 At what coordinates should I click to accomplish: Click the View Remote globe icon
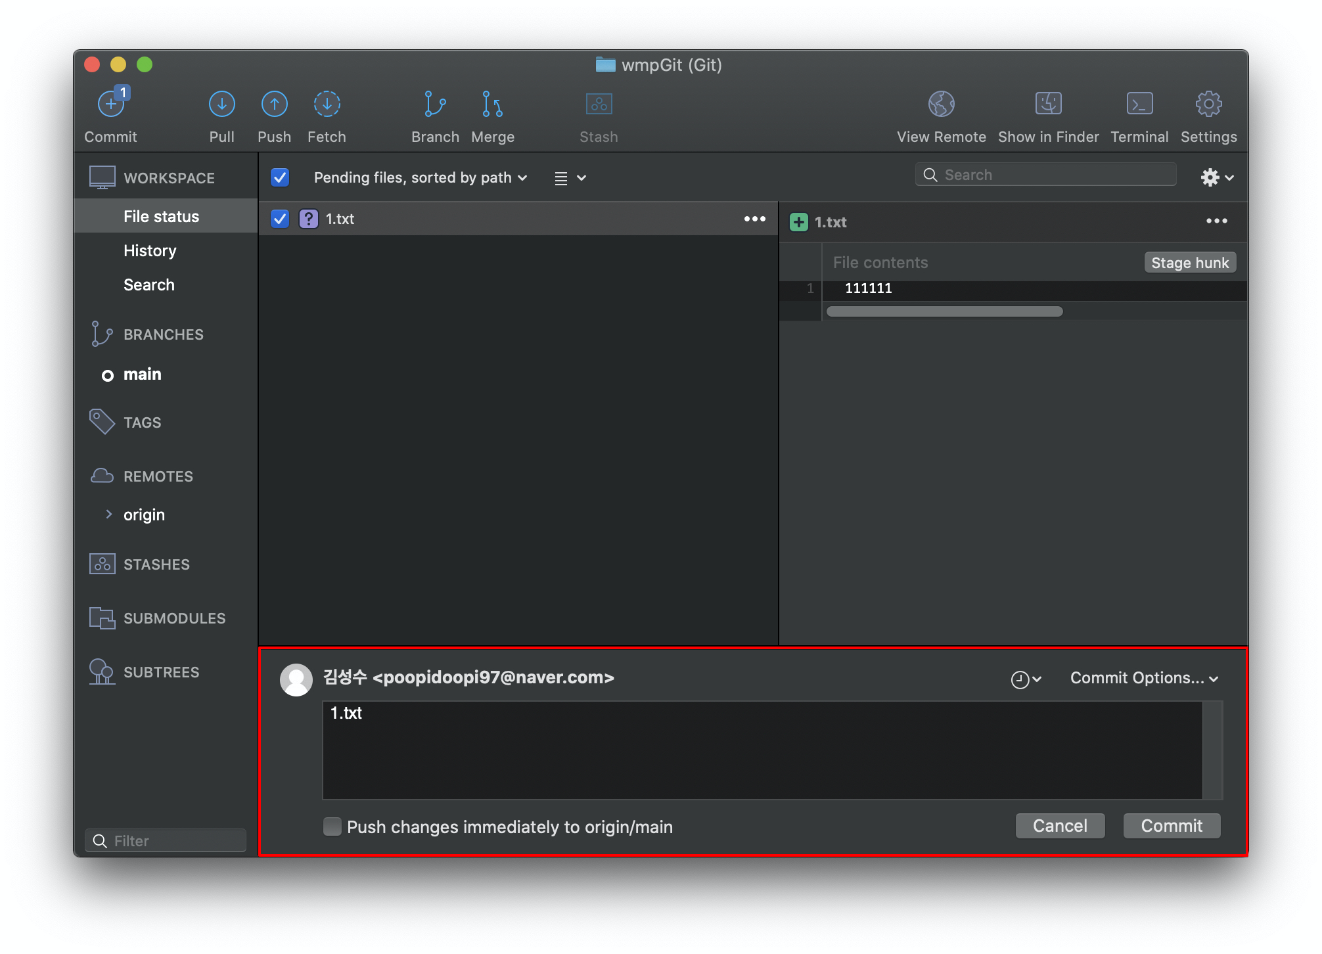tap(941, 104)
